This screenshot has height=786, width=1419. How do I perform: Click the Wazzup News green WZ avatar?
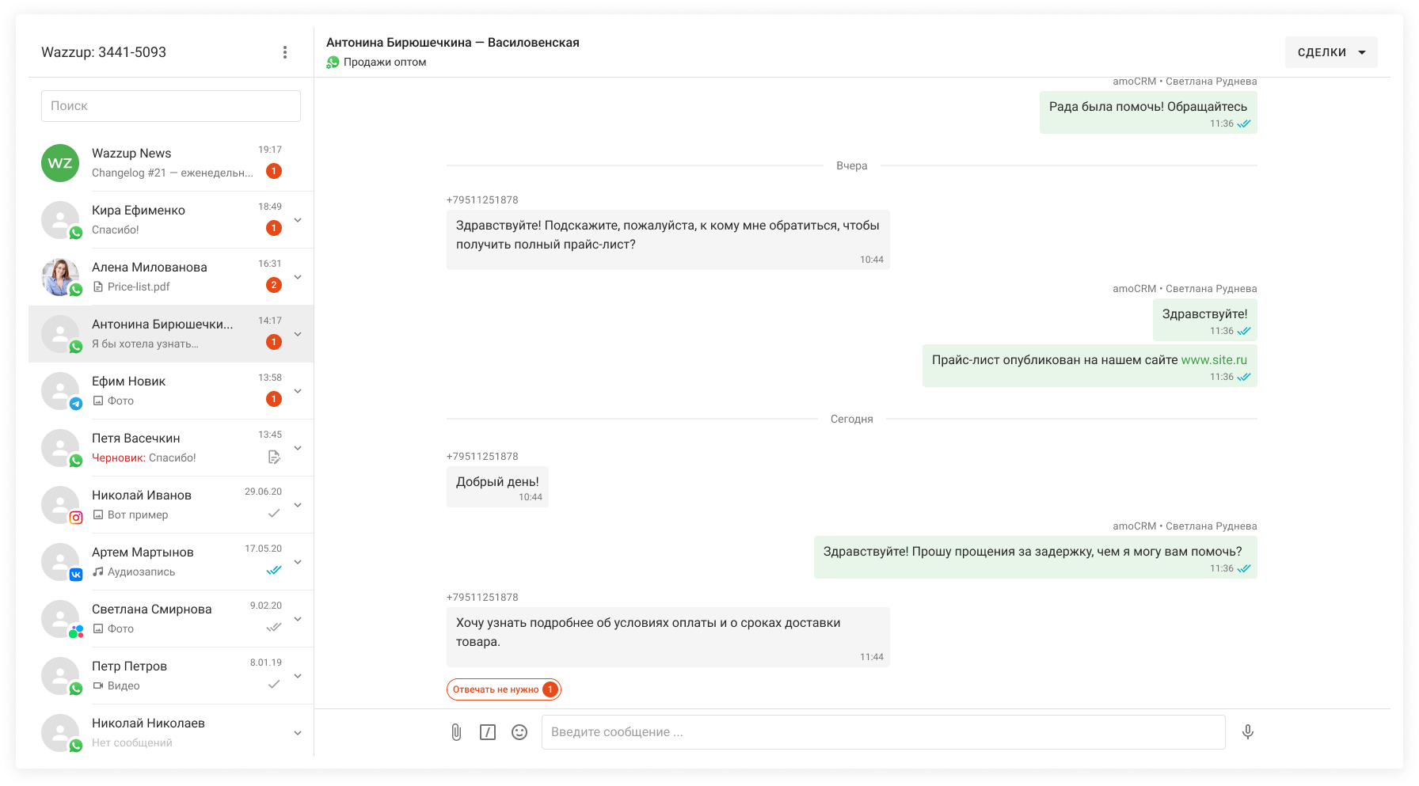60,163
